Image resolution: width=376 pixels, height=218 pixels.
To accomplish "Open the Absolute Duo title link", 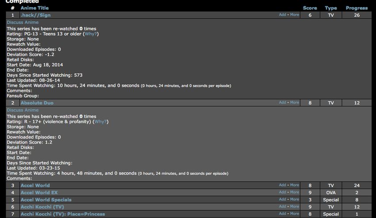I will pos(37,103).
